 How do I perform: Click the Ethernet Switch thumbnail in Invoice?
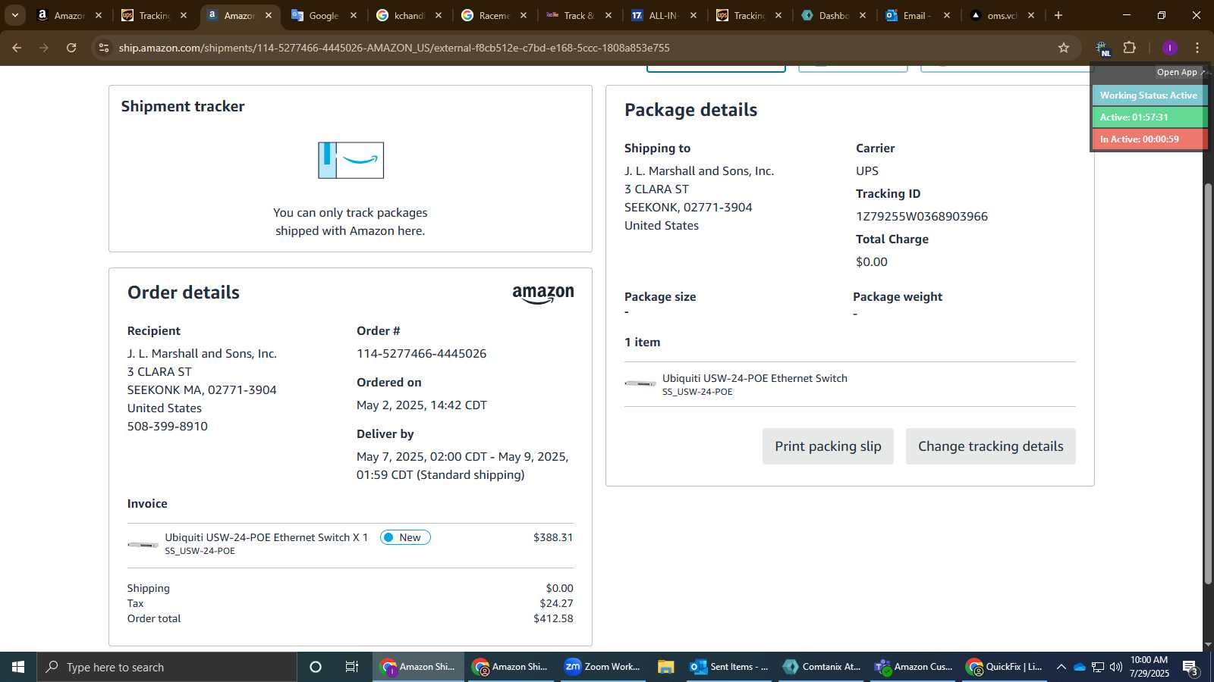pos(143,544)
